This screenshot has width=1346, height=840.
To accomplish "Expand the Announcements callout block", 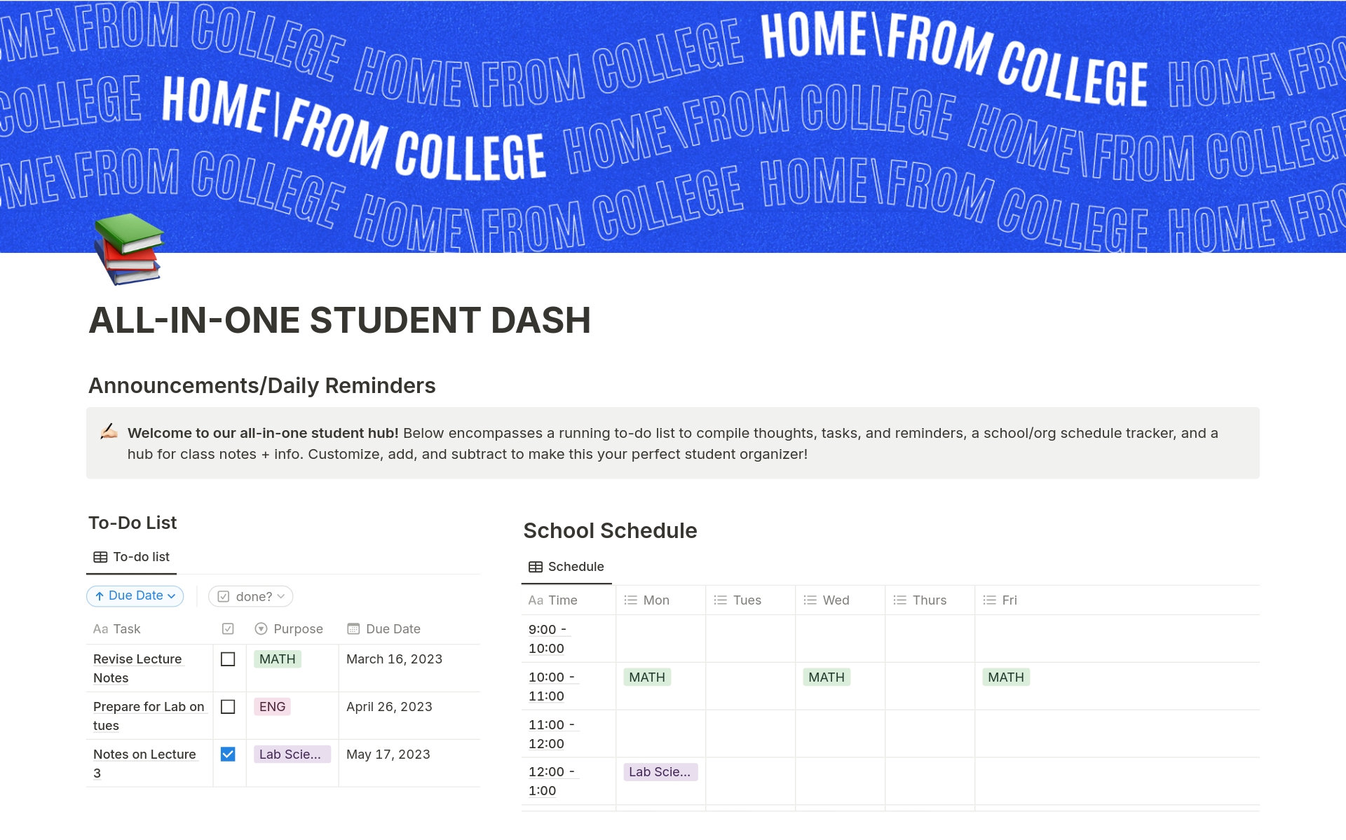I will pos(109,432).
